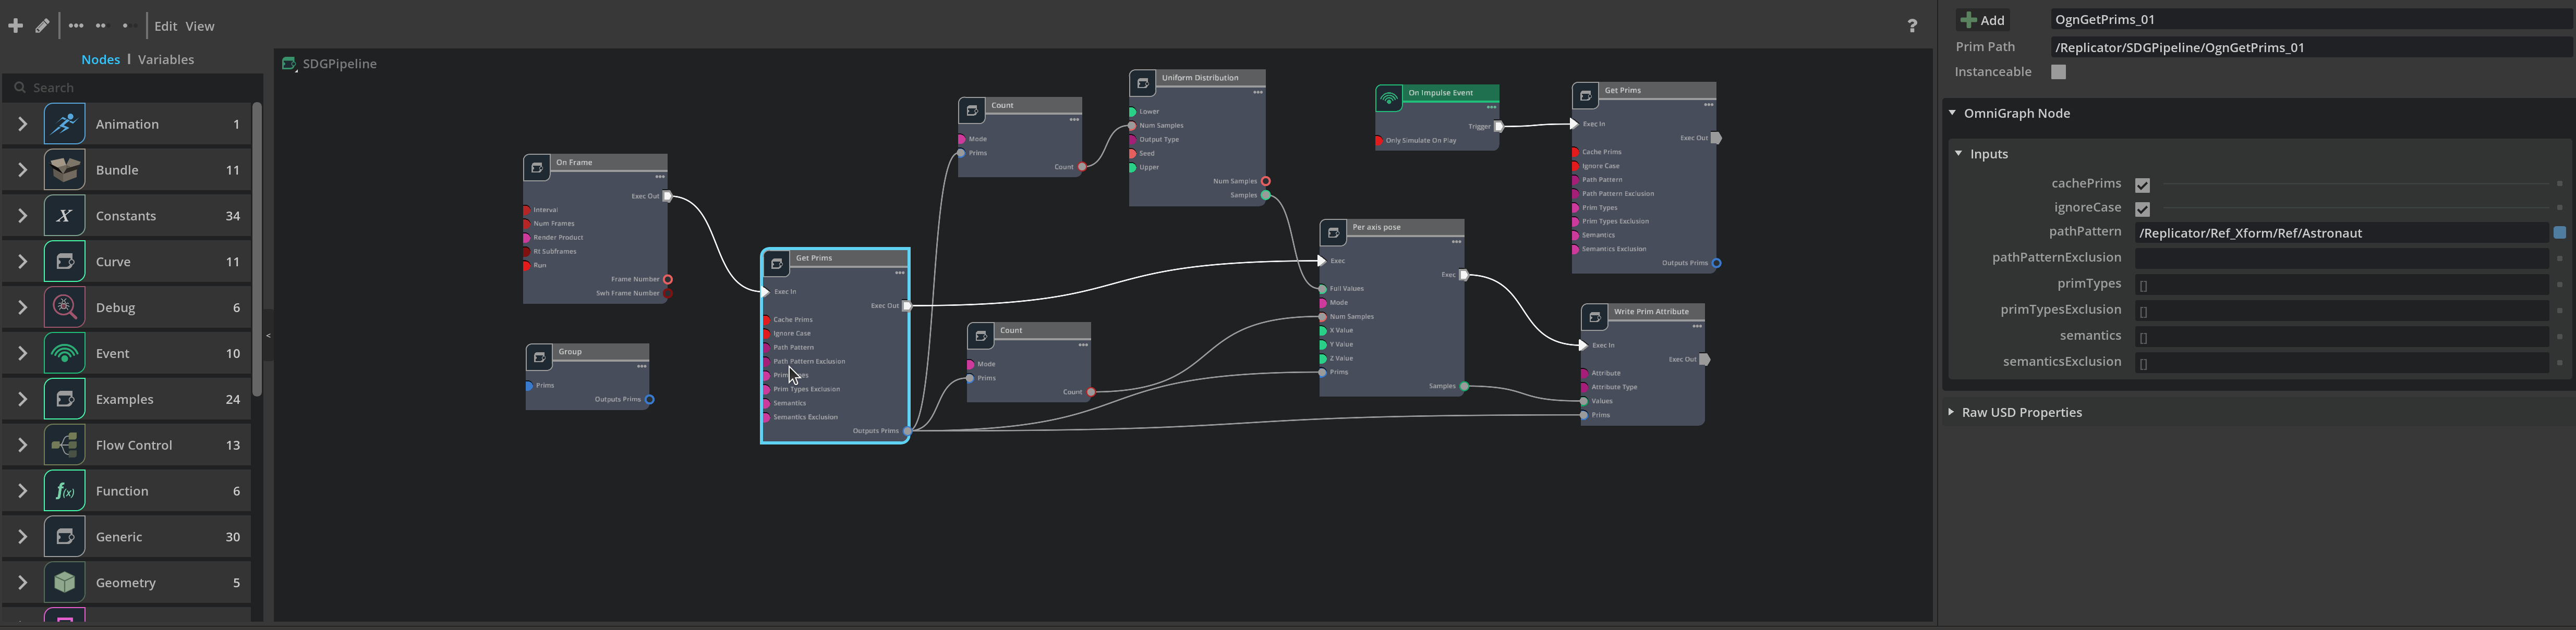Expand the Constants node category
2576x630 pixels.
click(x=22, y=216)
